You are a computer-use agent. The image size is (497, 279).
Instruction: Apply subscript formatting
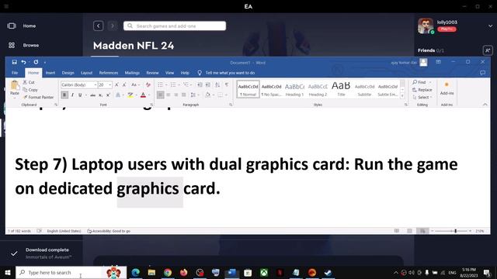[100, 95]
